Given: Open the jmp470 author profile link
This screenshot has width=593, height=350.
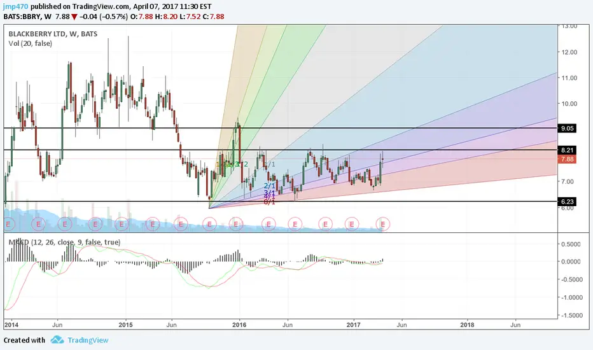Looking at the screenshot, I should pyautogui.click(x=16, y=6).
